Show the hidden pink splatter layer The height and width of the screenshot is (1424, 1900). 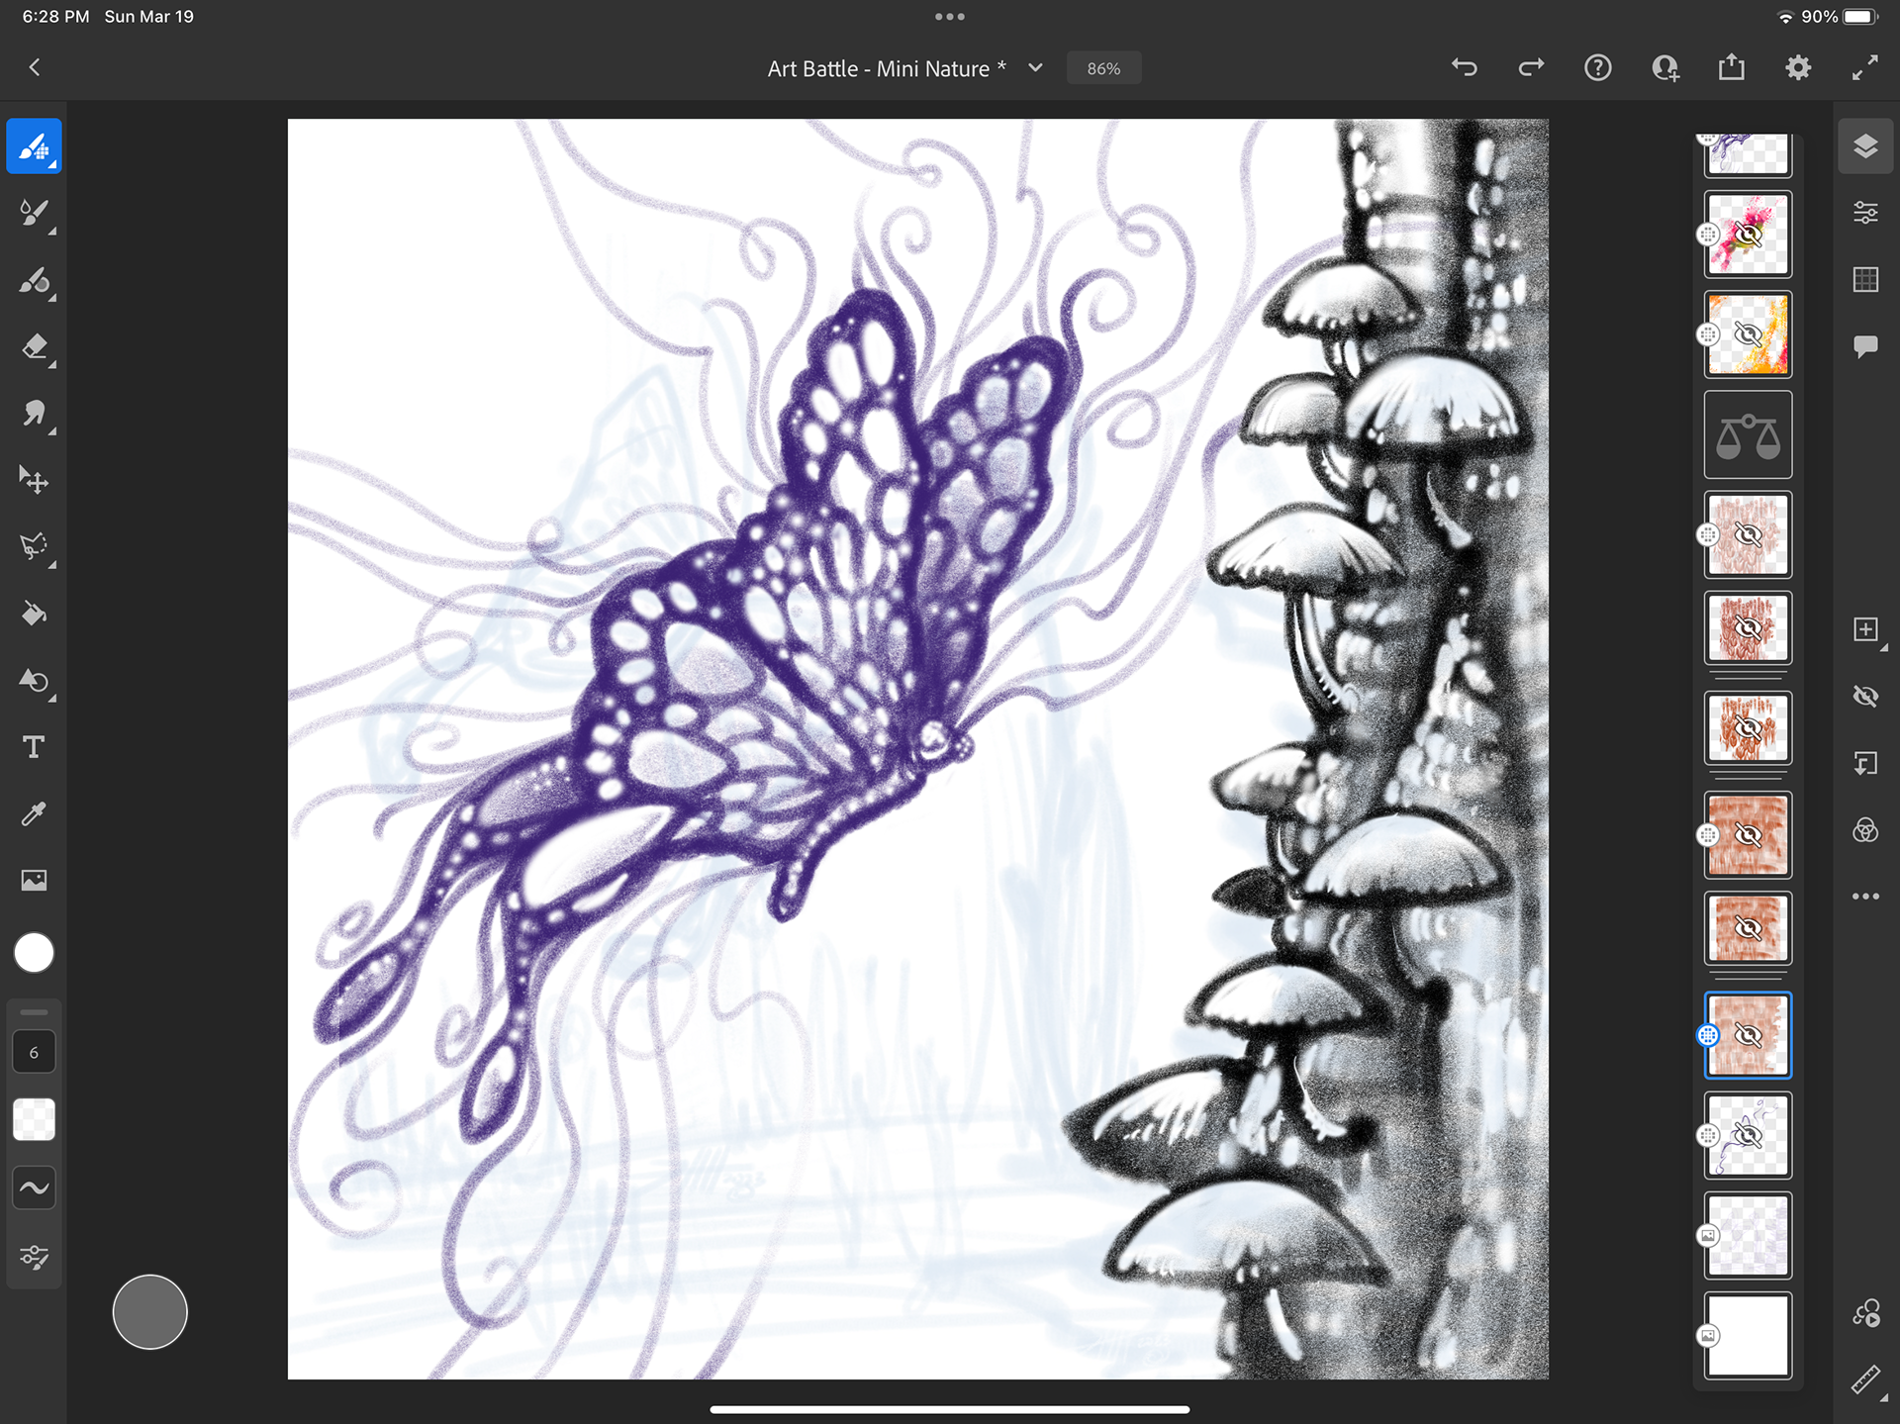point(1748,236)
